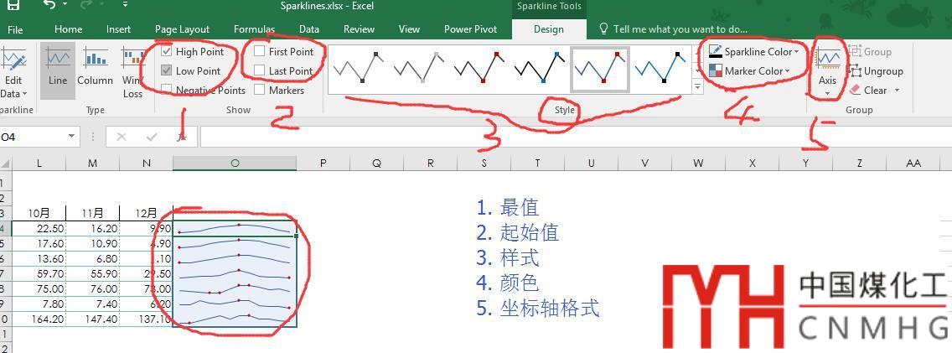
Task: Click the Edit Data icon
Action: (13, 60)
